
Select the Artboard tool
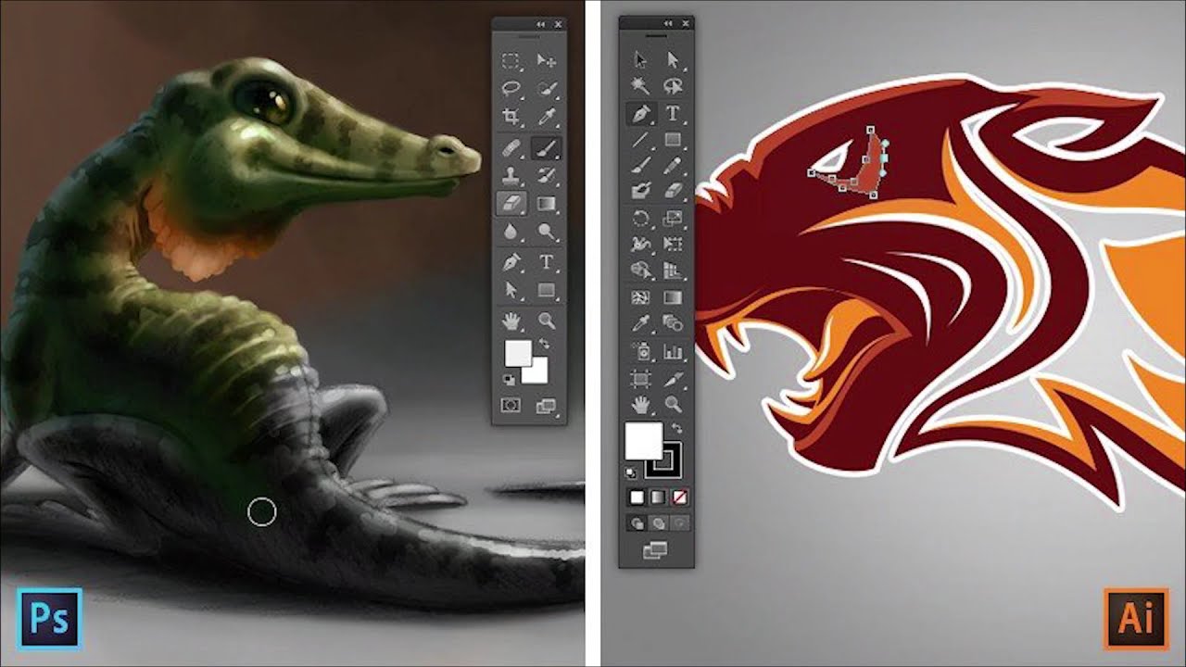pyautogui.click(x=640, y=378)
